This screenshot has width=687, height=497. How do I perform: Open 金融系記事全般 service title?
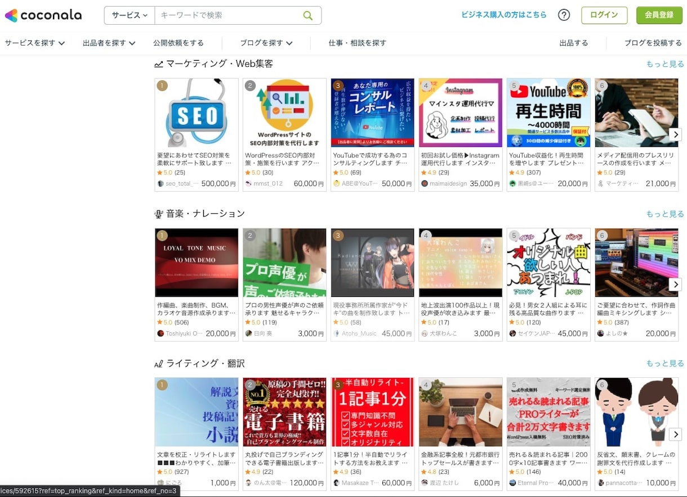coord(460,458)
